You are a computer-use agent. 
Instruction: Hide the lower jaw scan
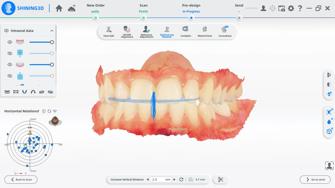coord(10,65)
